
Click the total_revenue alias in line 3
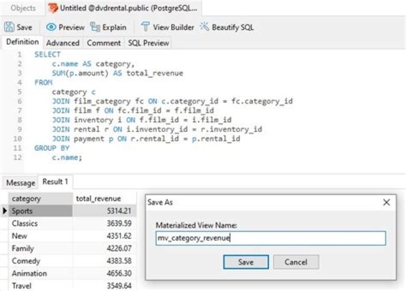click(x=155, y=73)
